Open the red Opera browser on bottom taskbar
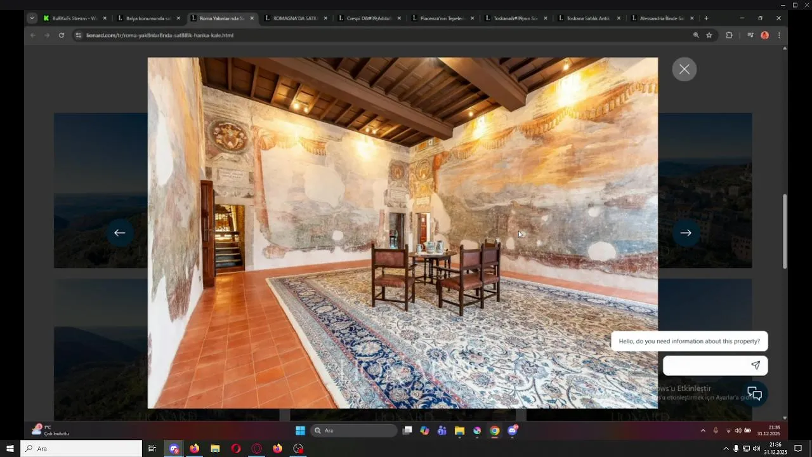 236,449
